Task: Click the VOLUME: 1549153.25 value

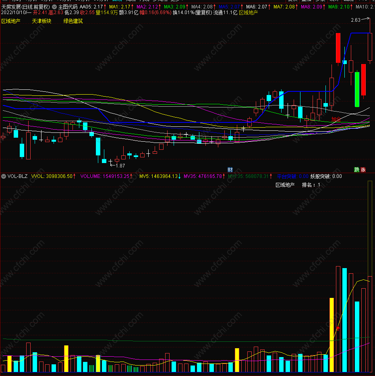Action: pos(105,176)
